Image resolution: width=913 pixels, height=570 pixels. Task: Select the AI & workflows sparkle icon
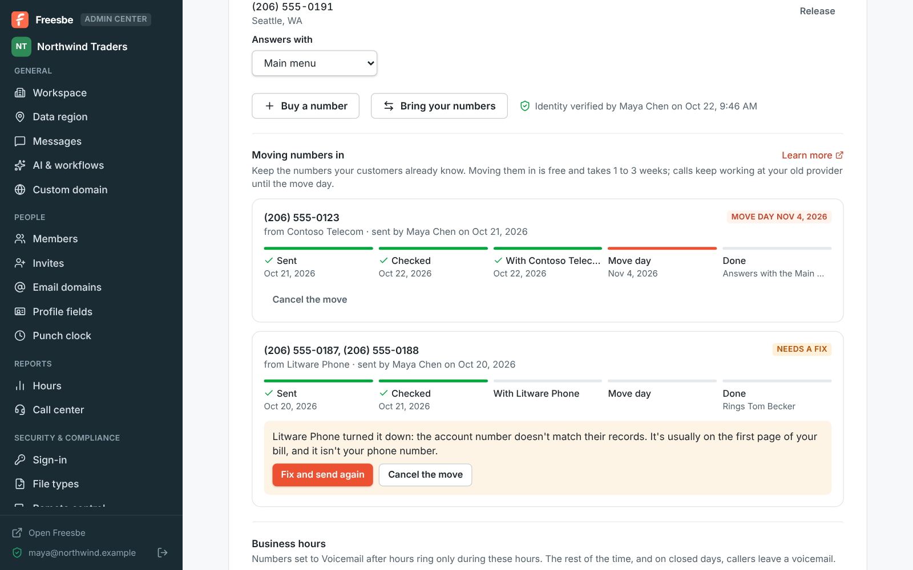[20, 165]
